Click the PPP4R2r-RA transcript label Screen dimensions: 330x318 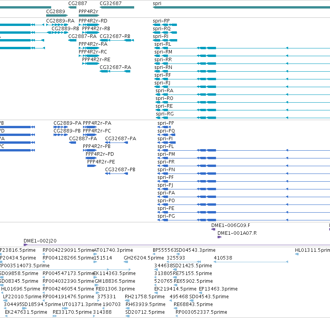click(x=93, y=44)
